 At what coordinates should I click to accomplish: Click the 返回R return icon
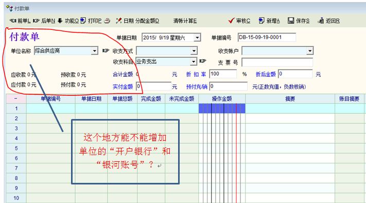pyautogui.click(x=321, y=21)
